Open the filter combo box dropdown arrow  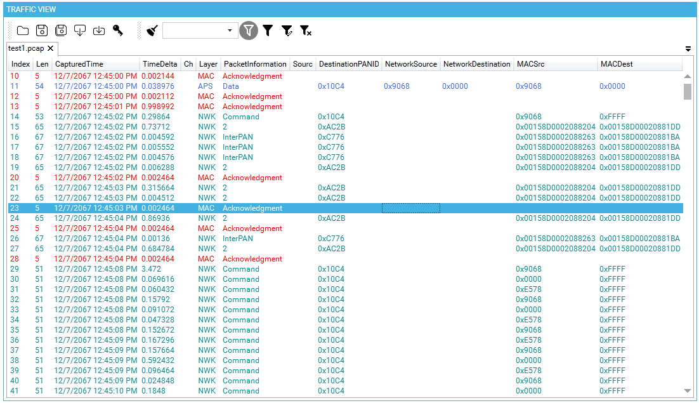coord(230,30)
